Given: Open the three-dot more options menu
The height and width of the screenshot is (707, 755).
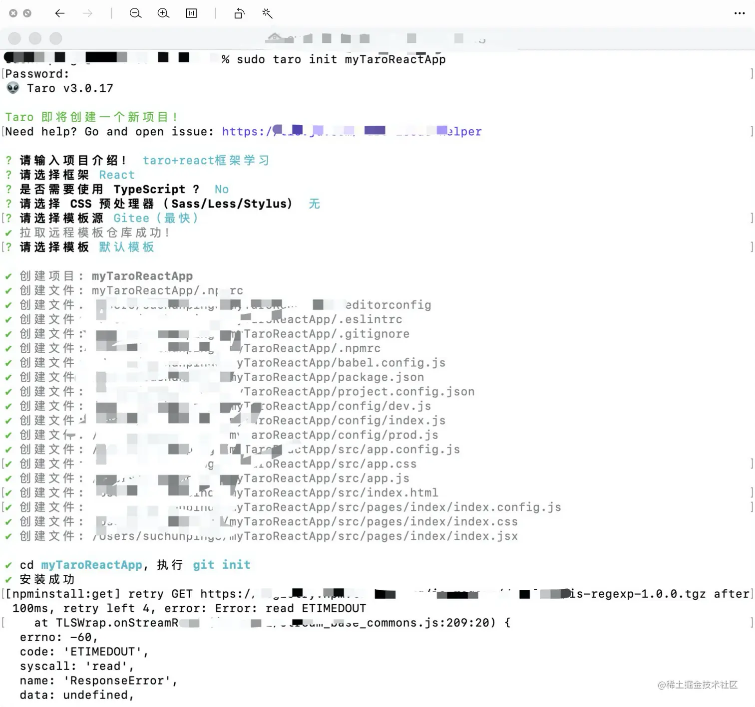Looking at the screenshot, I should pos(740,13).
